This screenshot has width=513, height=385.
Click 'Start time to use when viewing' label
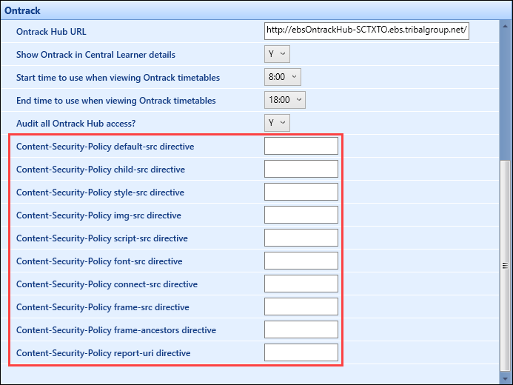pyautogui.click(x=118, y=78)
